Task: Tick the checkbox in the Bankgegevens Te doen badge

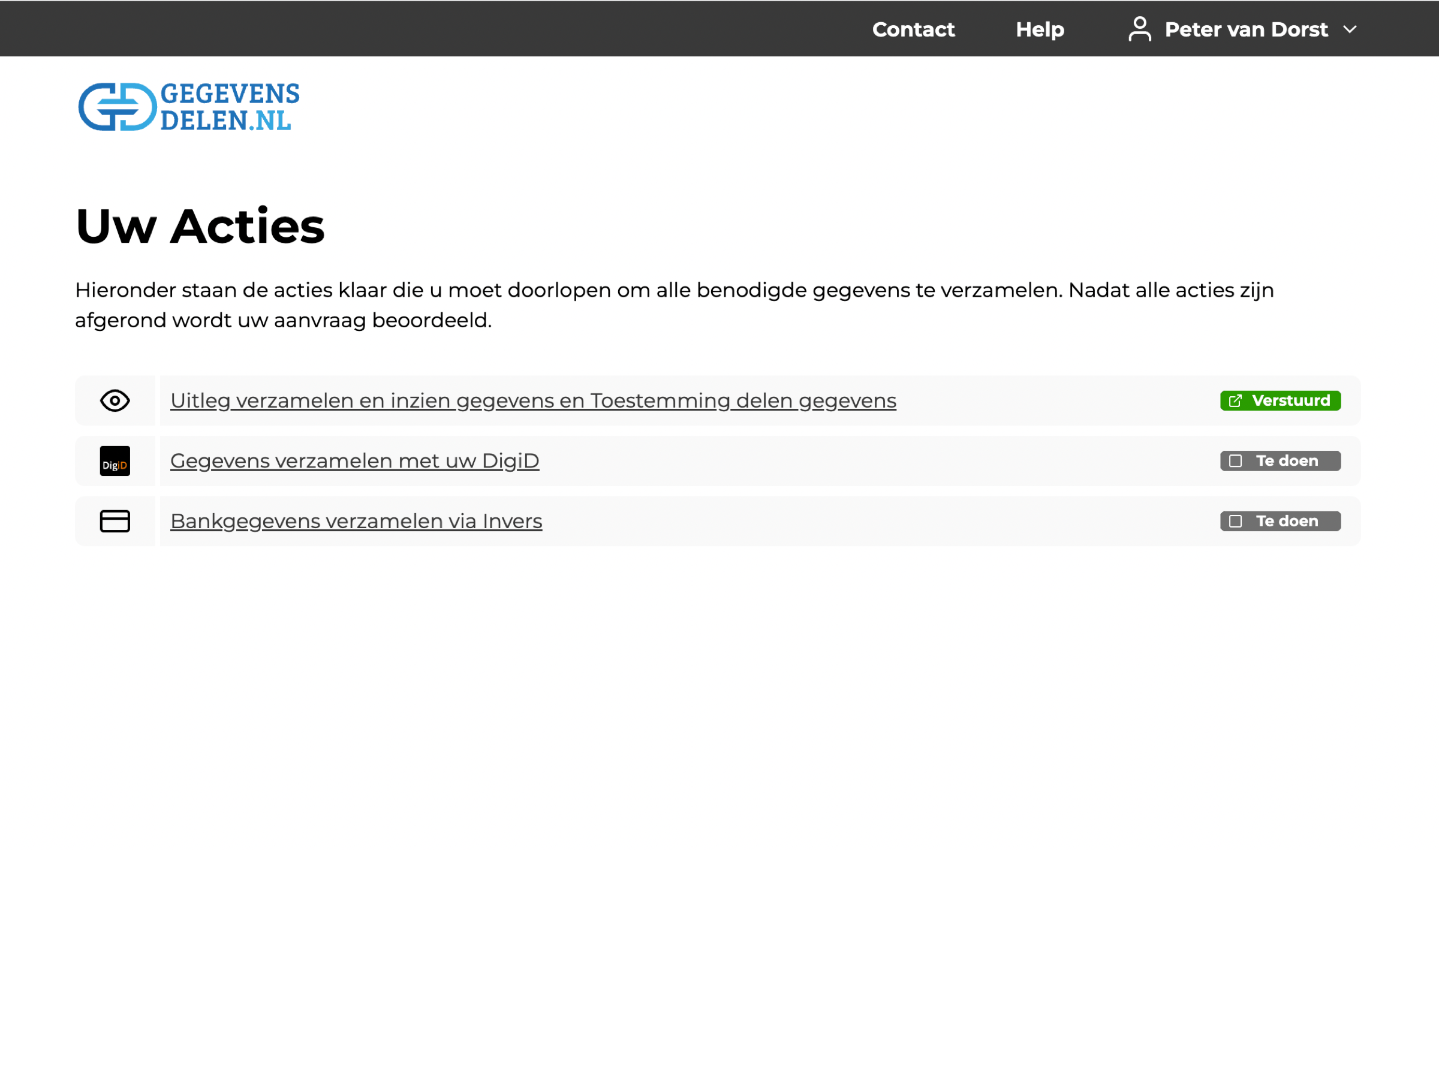Action: click(1235, 521)
